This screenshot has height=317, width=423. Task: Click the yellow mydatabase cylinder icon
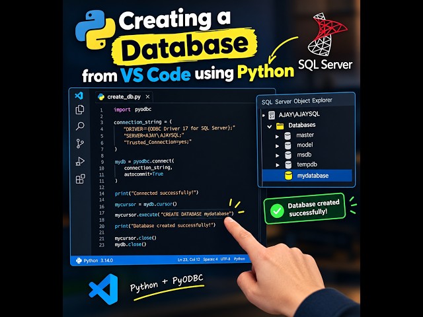(288, 176)
